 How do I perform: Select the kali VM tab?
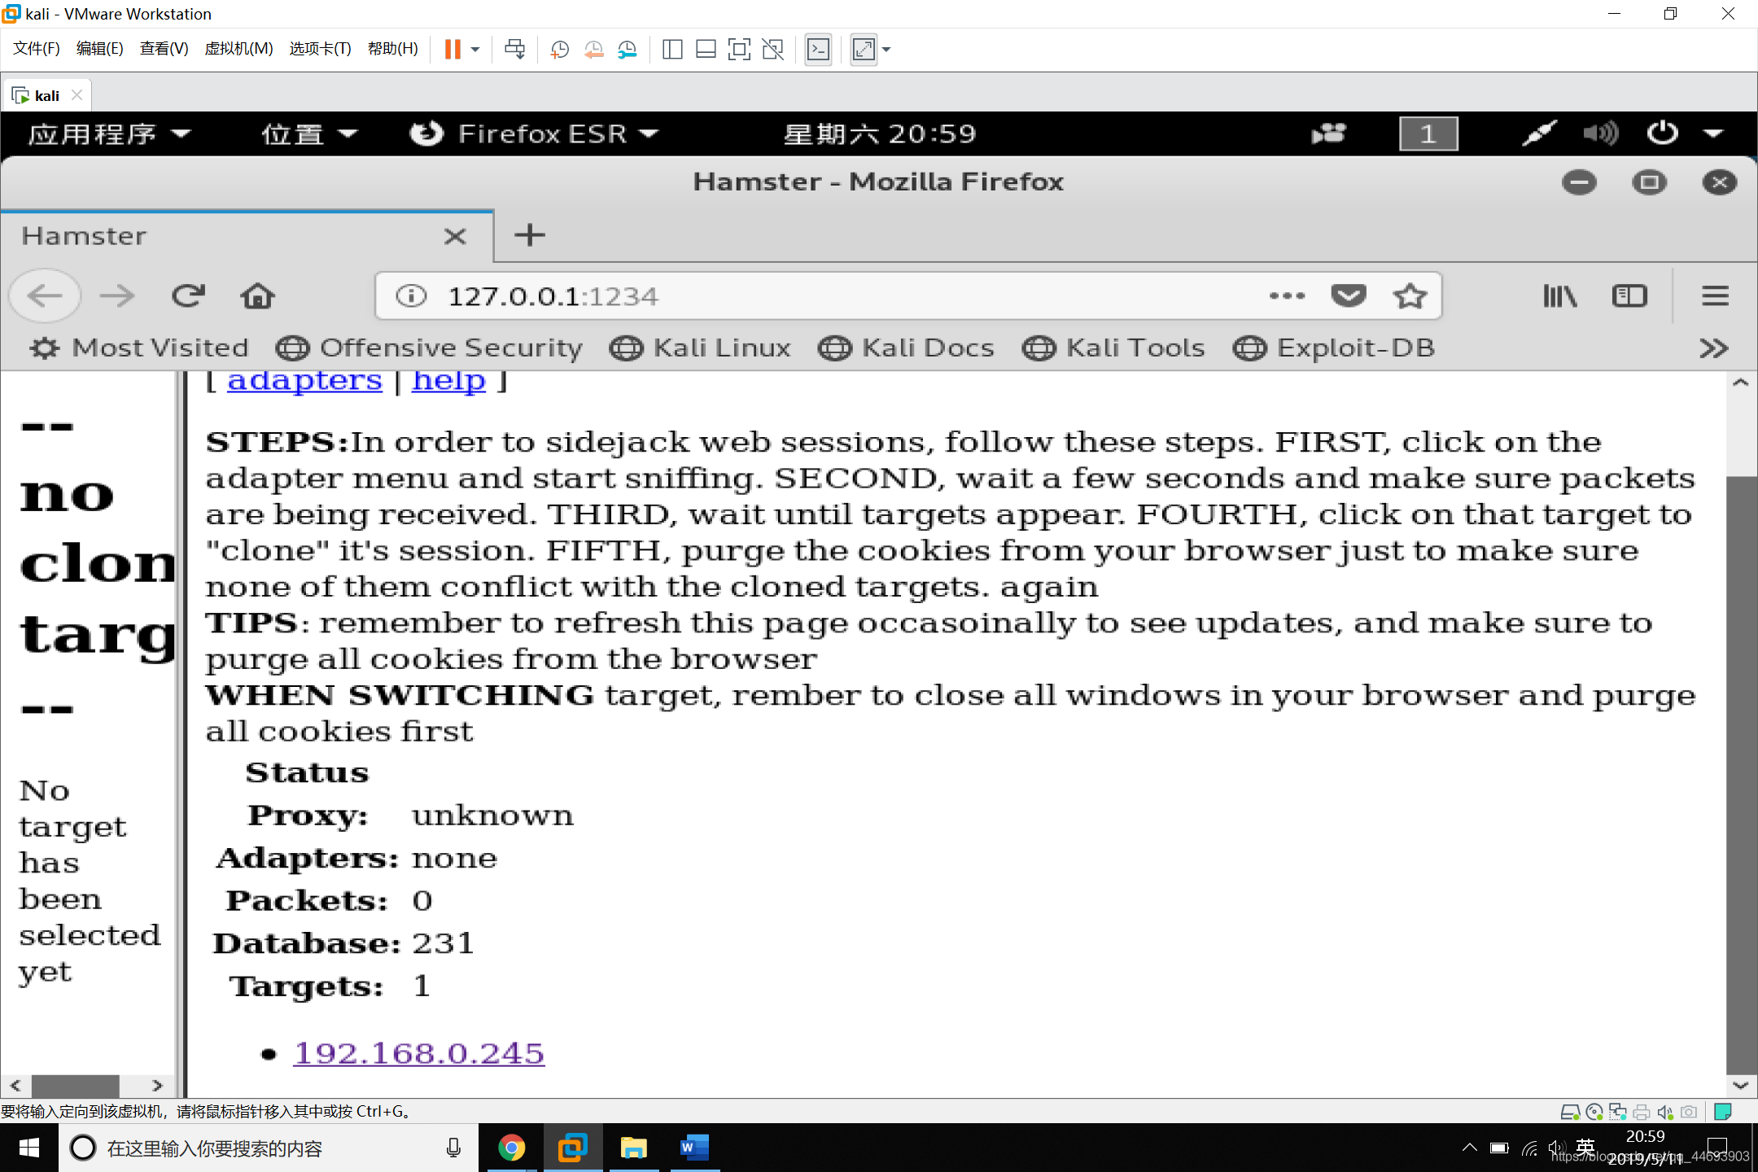46,95
